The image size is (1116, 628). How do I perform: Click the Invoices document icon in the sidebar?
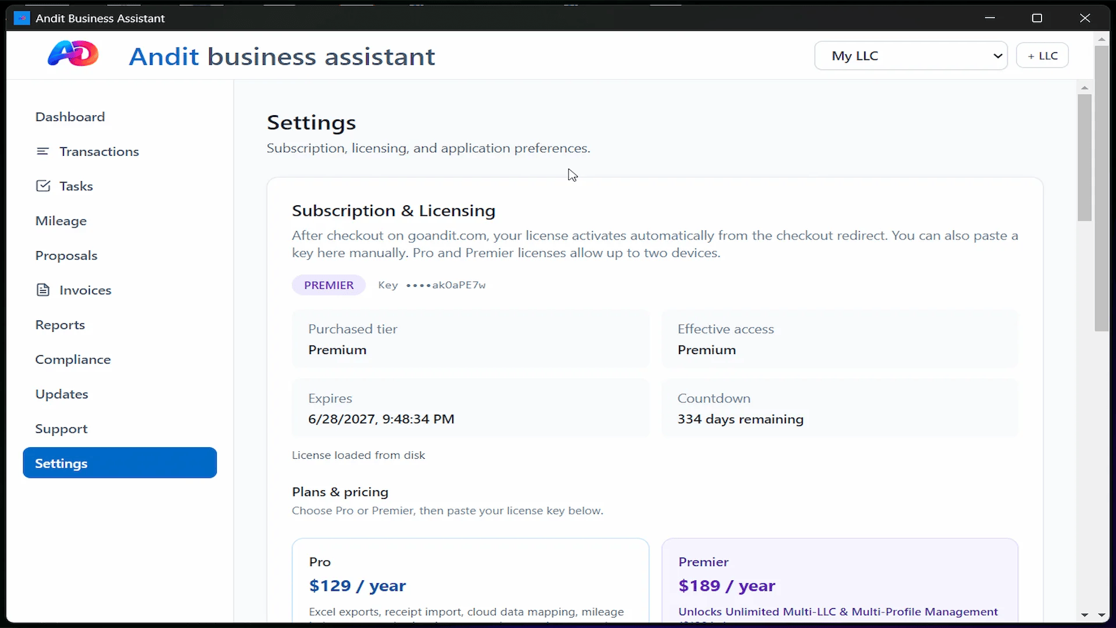(x=43, y=290)
